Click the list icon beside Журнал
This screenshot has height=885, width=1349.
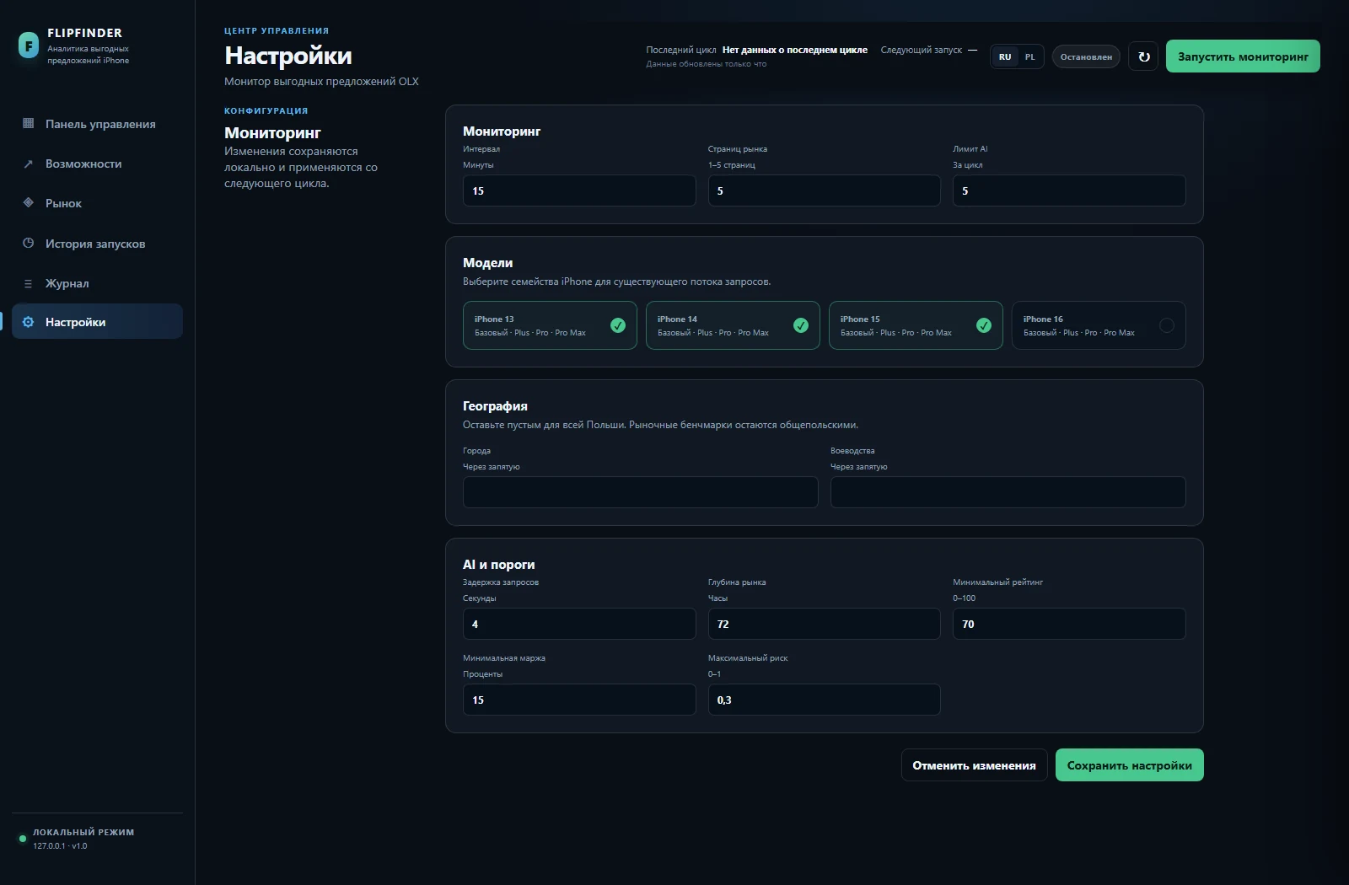click(x=29, y=283)
